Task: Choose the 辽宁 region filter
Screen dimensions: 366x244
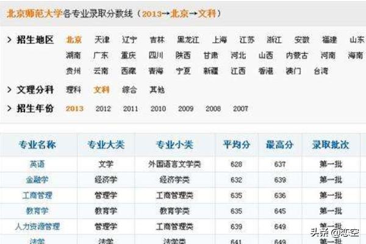Action: point(129,40)
